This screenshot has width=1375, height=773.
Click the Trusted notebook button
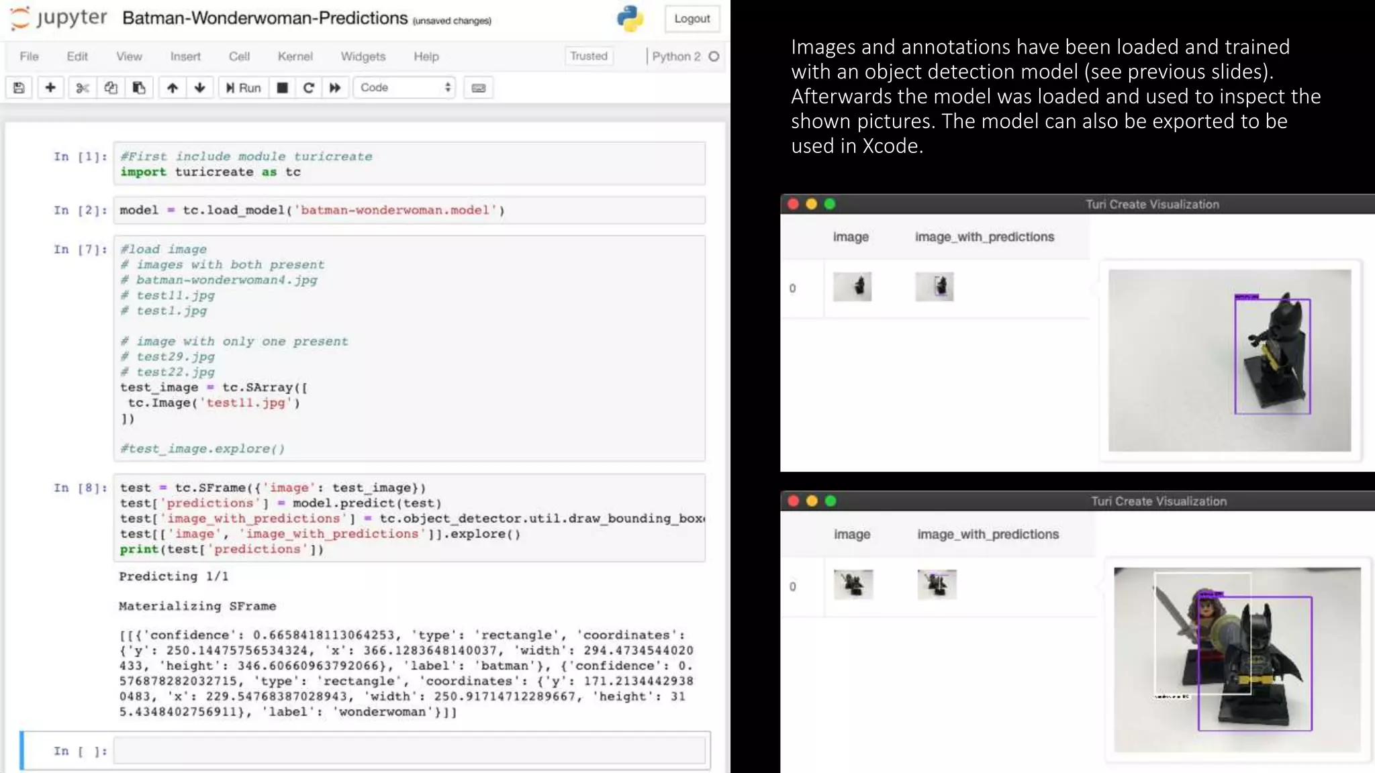click(589, 56)
